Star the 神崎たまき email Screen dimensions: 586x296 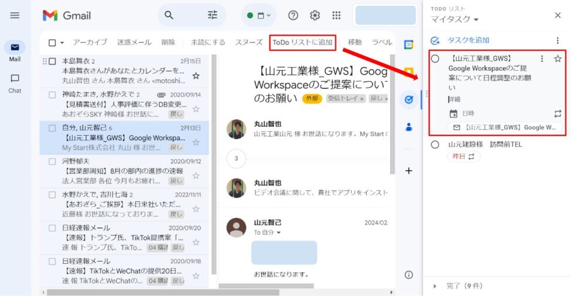(x=196, y=109)
